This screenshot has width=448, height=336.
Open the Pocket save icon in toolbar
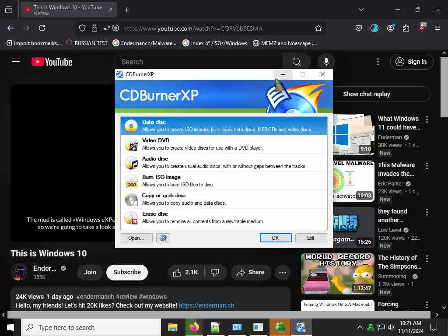tap(359, 28)
